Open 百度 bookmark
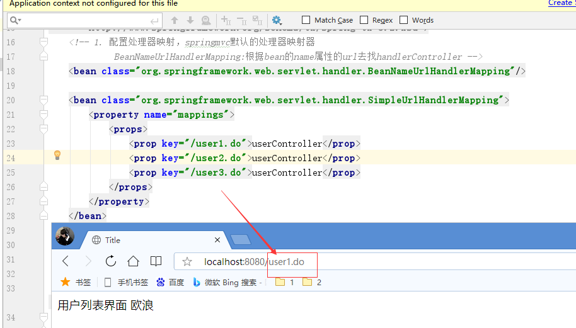Image resolution: width=576 pixels, height=328 pixels. [x=170, y=282]
